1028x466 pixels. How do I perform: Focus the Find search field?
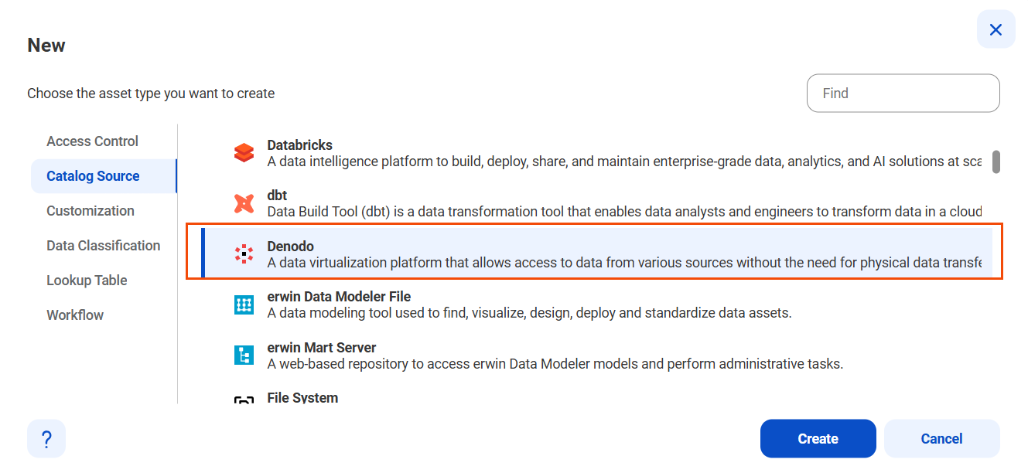point(903,94)
